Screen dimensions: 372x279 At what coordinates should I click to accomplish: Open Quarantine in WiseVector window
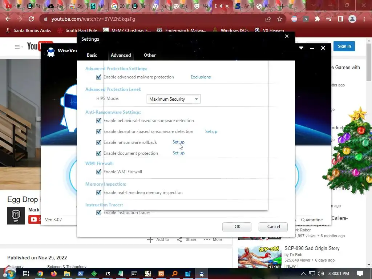(312, 220)
